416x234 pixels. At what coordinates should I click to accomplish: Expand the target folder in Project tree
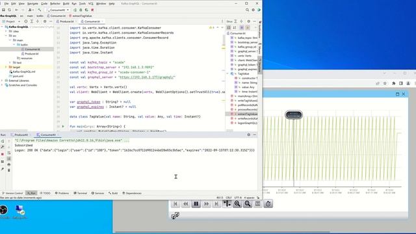point(6,67)
